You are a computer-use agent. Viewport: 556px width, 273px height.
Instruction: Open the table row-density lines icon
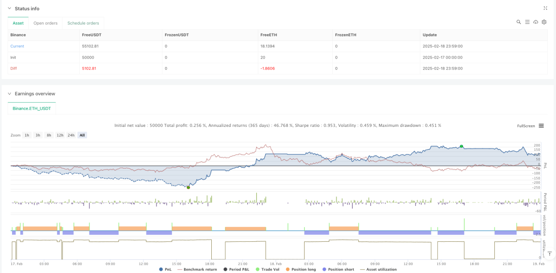coord(527,22)
